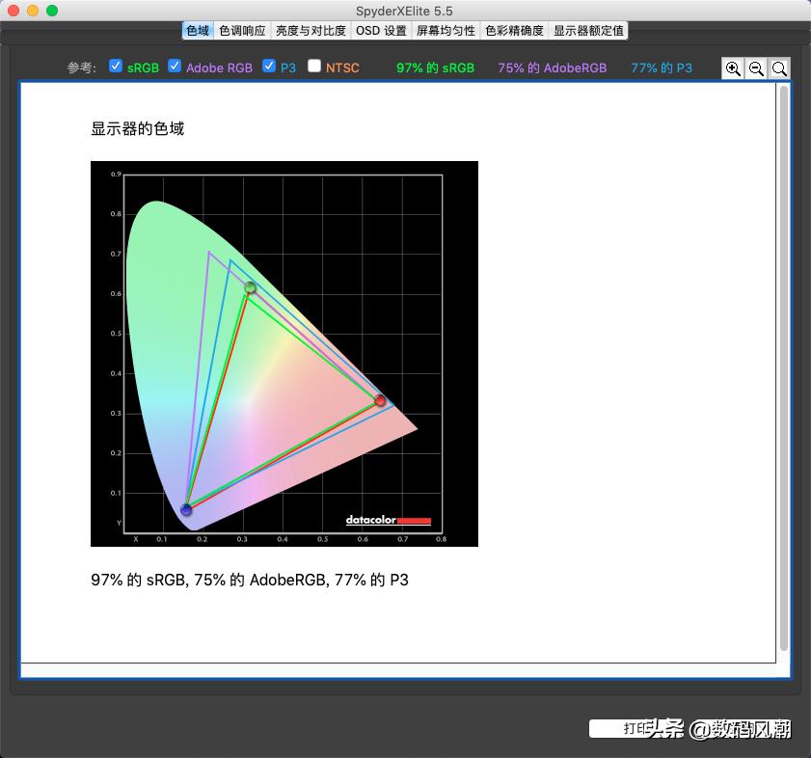Go to the 屏幕均匀性 tab
Screen dimensions: 811x758
446,31
